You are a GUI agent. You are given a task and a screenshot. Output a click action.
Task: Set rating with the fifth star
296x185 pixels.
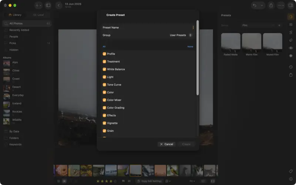(115, 181)
